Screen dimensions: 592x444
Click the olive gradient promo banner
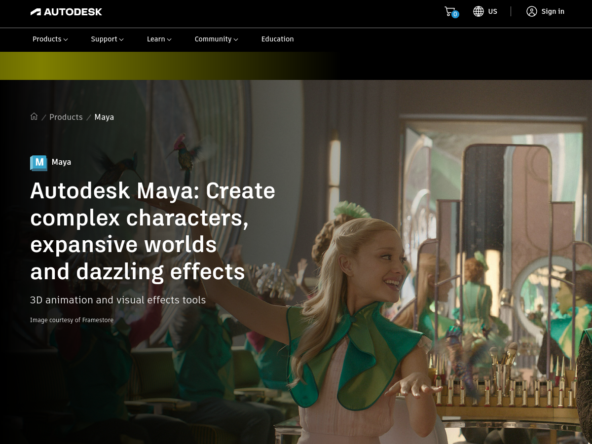[168, 66]
